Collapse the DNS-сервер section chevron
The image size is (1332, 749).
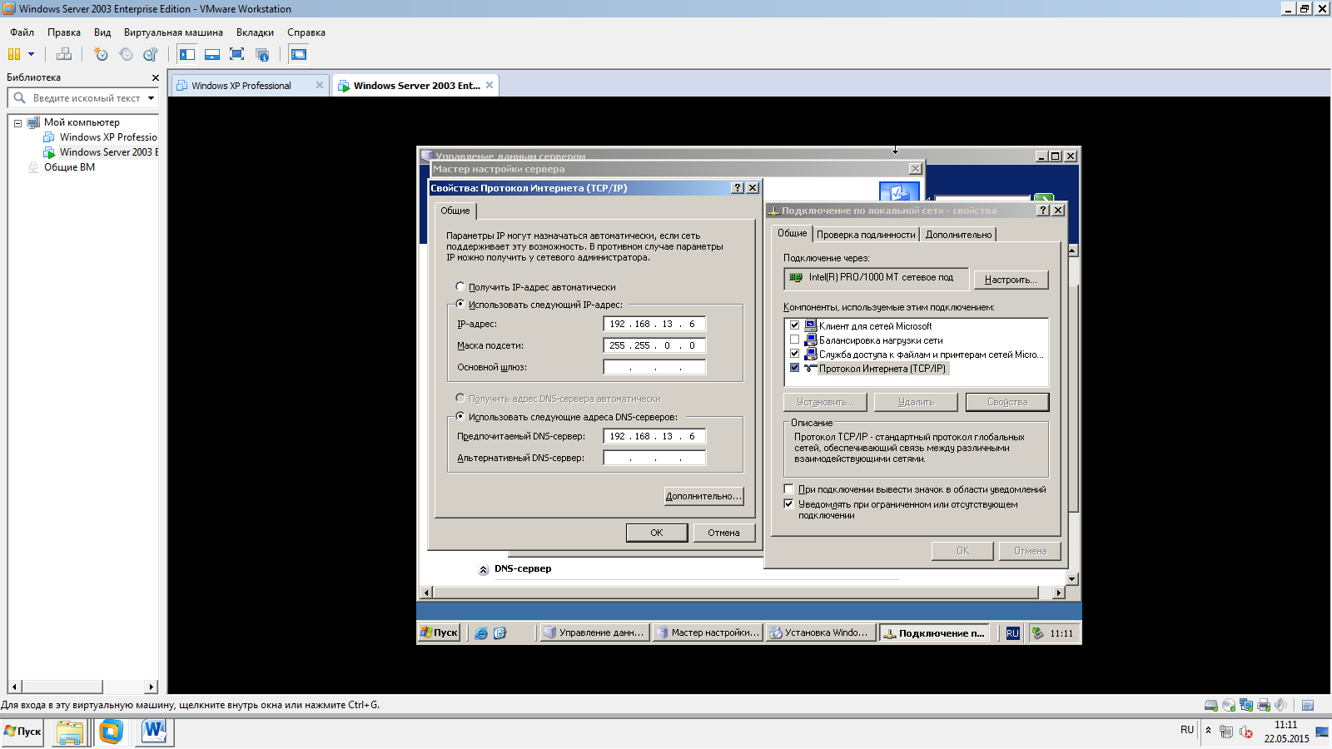[x=484, y=569]
